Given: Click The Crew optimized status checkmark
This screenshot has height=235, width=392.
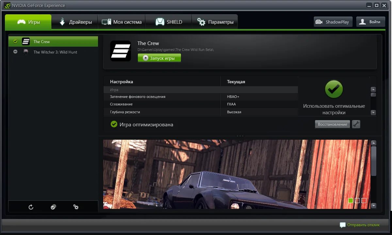Looking at the screenshot, I should point(15,41).
